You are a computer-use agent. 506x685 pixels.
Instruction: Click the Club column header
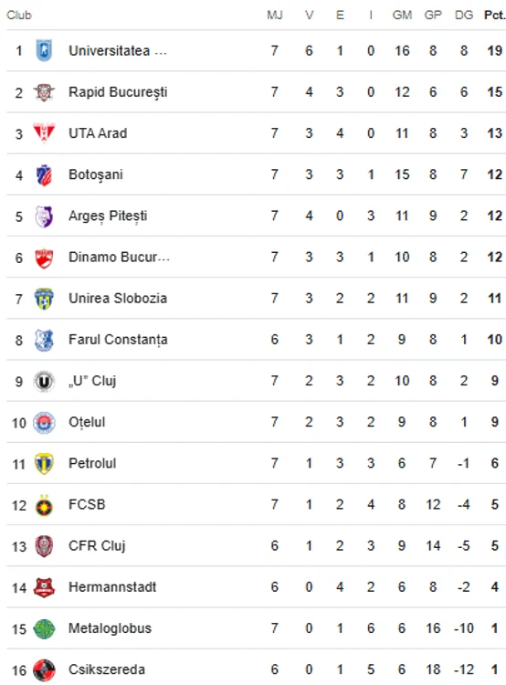[x=19, y=16]
